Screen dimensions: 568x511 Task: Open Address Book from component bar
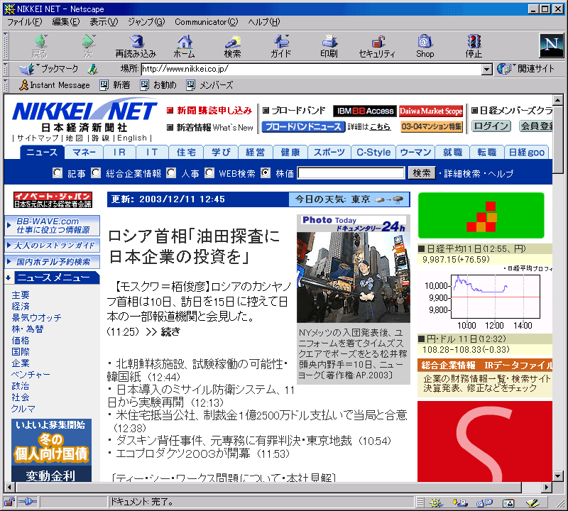click(508, 502)
